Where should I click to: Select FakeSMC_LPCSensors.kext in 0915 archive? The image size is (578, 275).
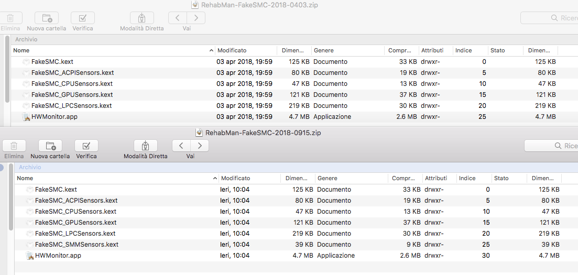coord(75,234)
